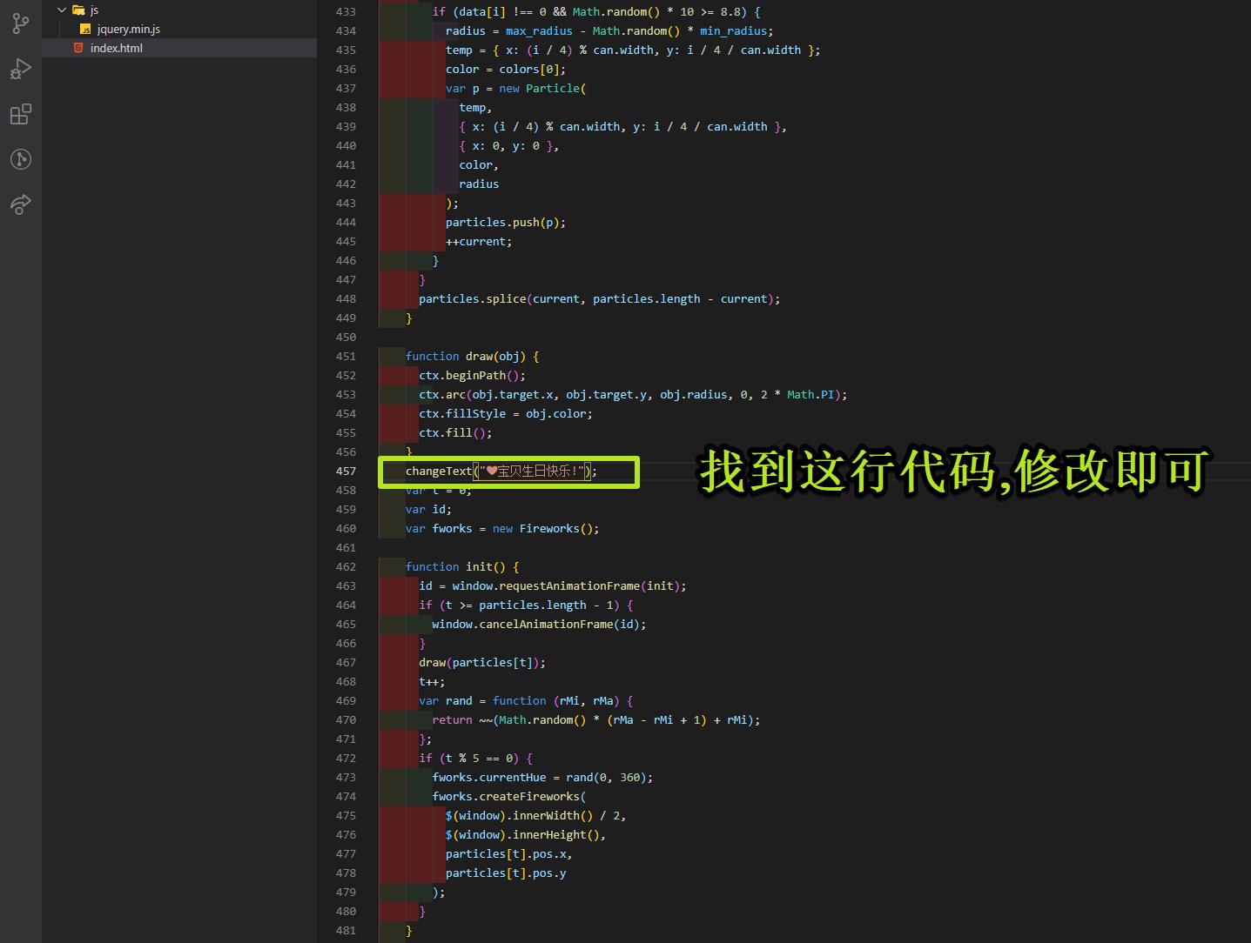Click line number 451 in the gutter

pos(346,356)
